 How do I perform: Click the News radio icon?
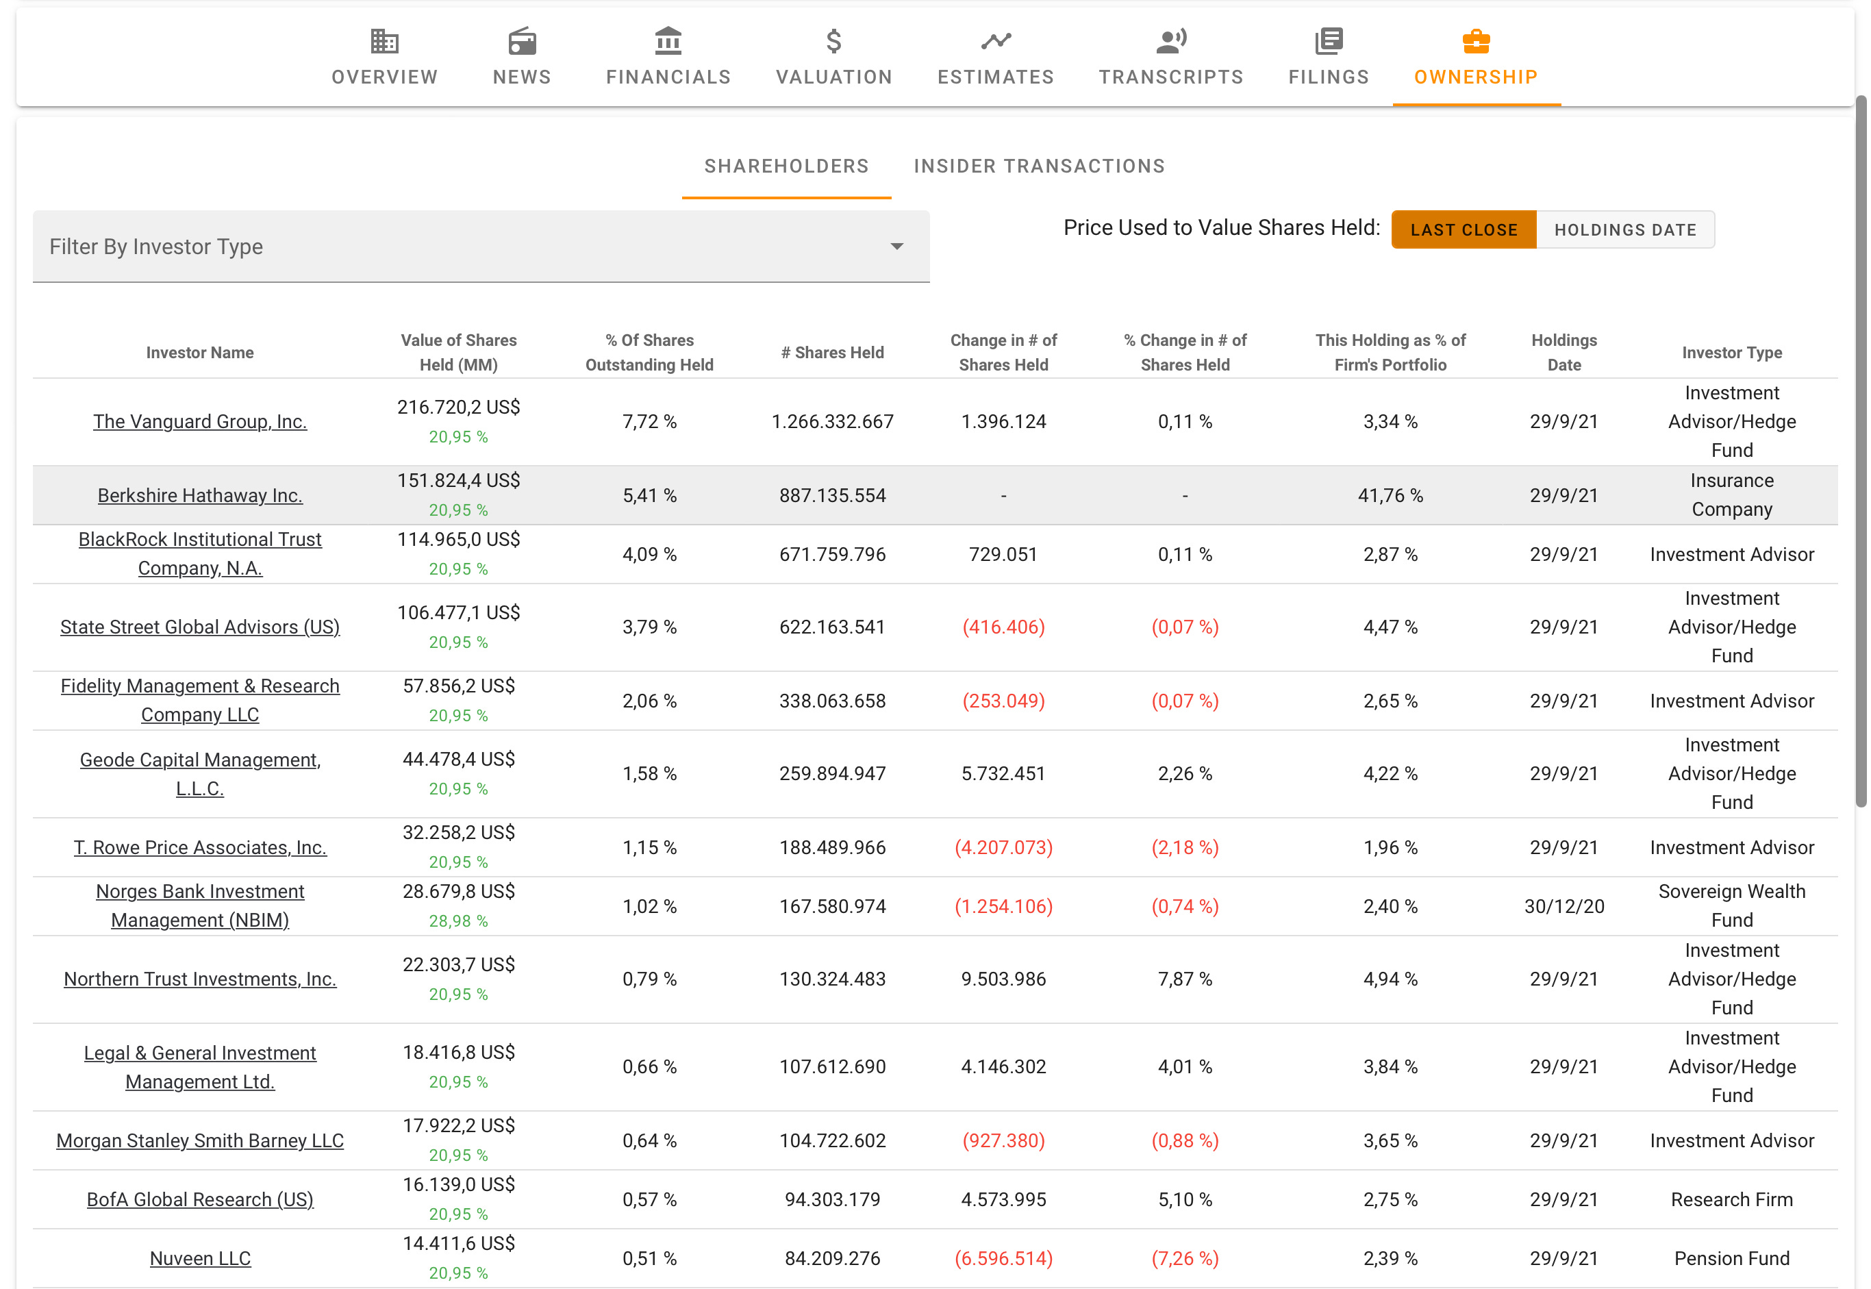tap(522, 40)
